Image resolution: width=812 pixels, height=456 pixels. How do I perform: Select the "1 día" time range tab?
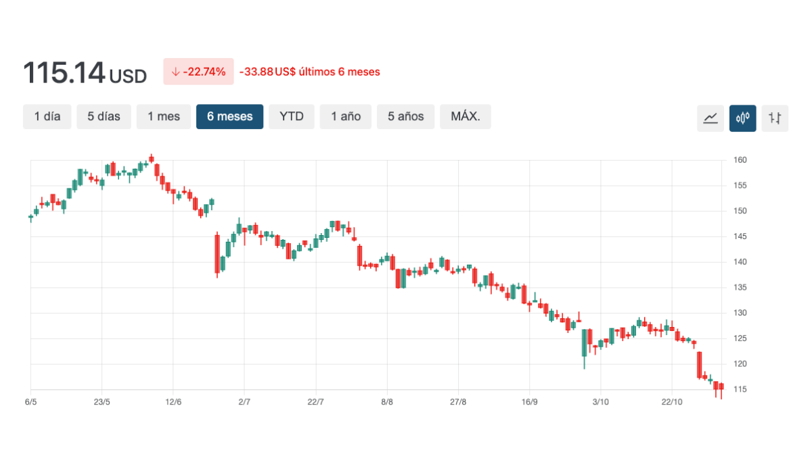point(47,116)
